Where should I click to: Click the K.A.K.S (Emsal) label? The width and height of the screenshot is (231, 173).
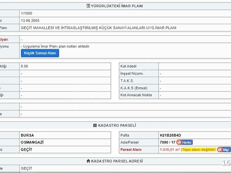134,88
